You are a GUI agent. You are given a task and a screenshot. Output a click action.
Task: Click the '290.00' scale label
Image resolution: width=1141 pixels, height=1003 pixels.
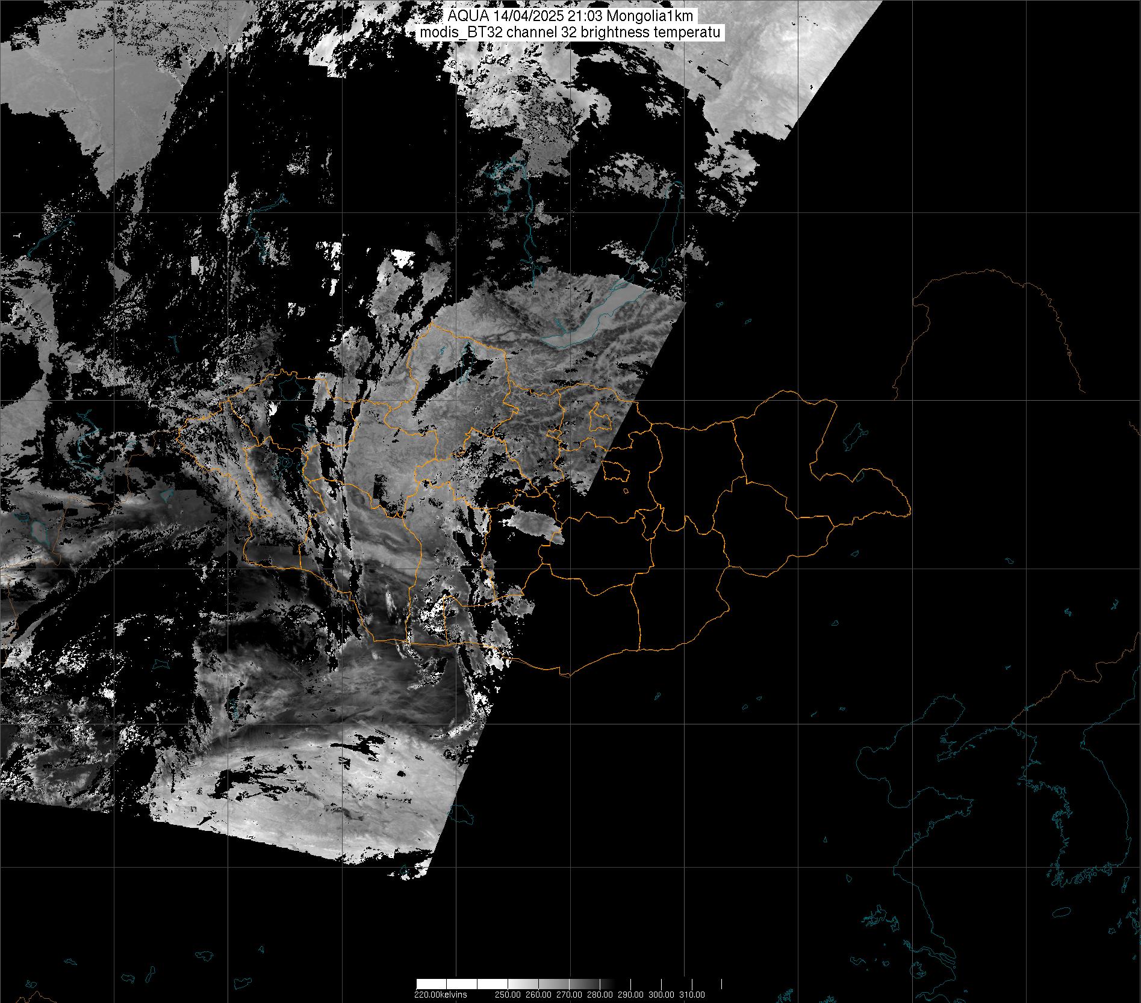pyautogui.click(x=630, y=995)
